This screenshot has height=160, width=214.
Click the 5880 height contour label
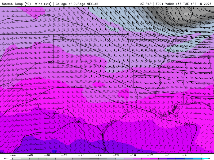(x=77, y=122)
